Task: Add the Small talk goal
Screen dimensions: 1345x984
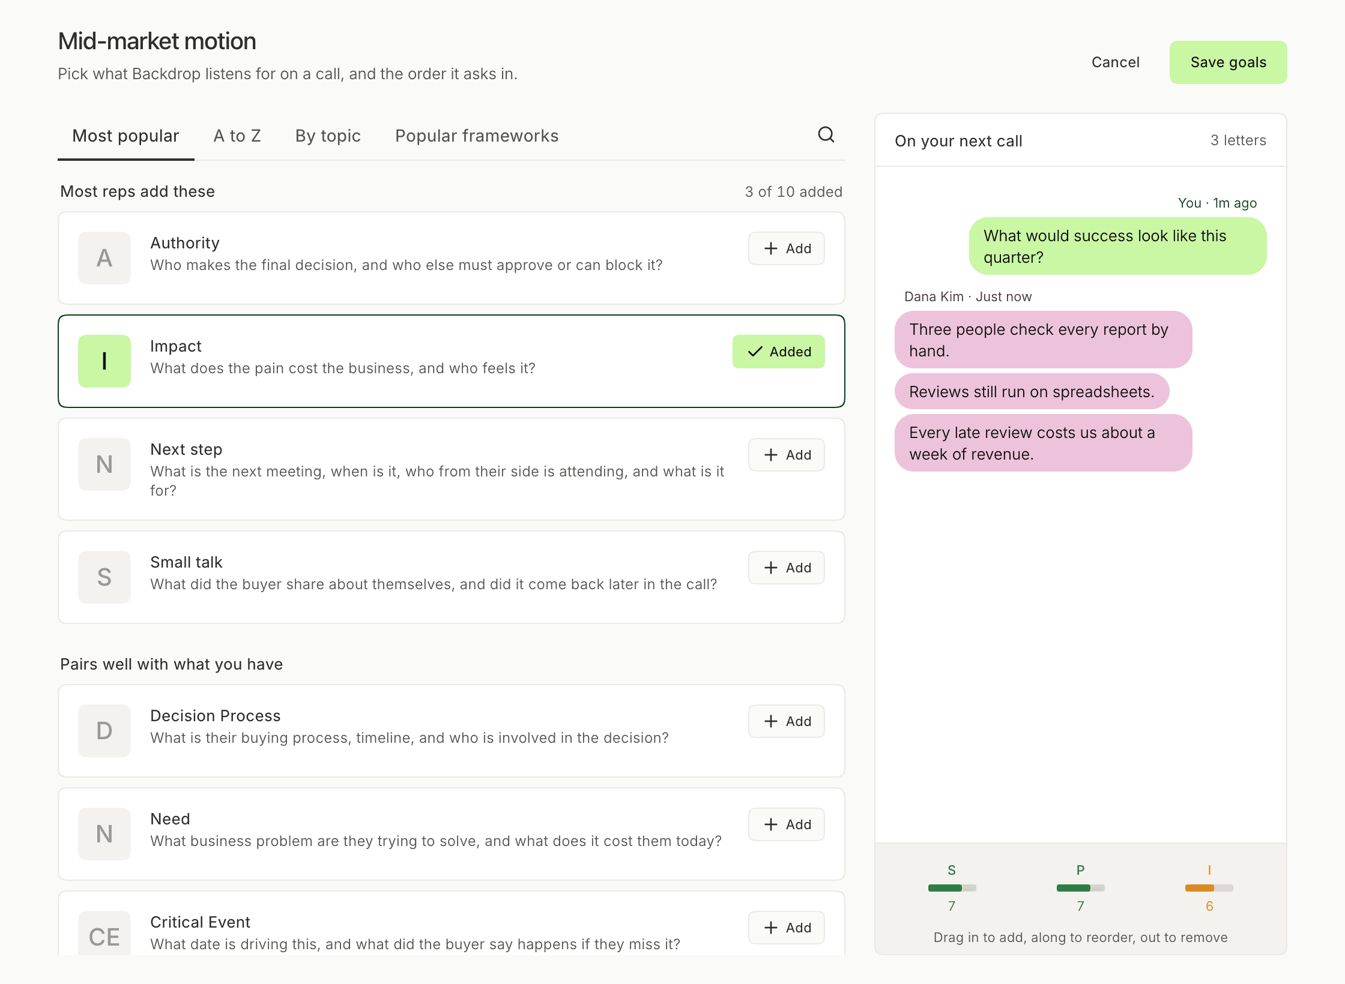Action: tap(787, 568)
